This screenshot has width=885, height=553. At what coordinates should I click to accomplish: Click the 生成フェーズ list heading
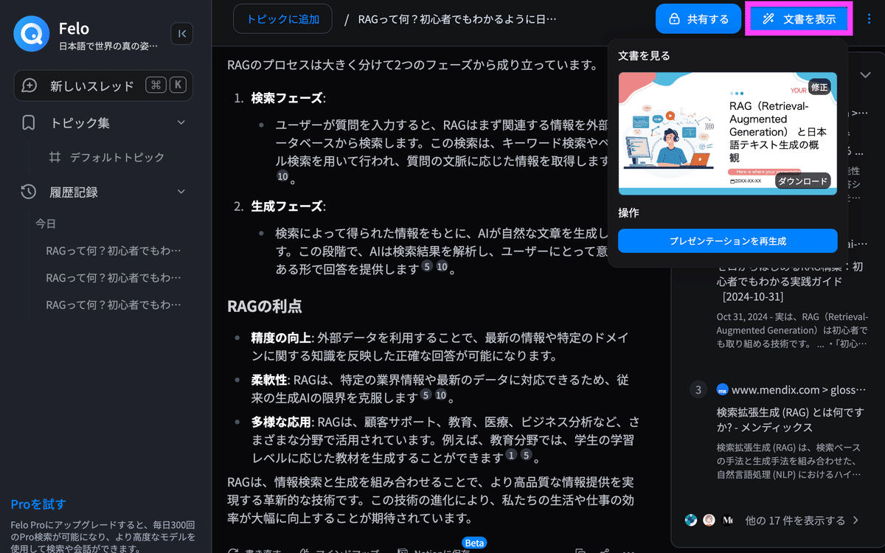pos(288,206)
